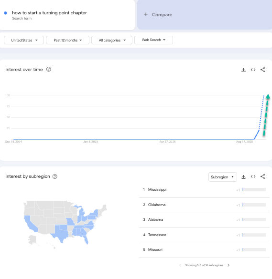Viewport: 272px width, 279px height.
Task: Expand the All categories dropdown
Action: point(112,40)
